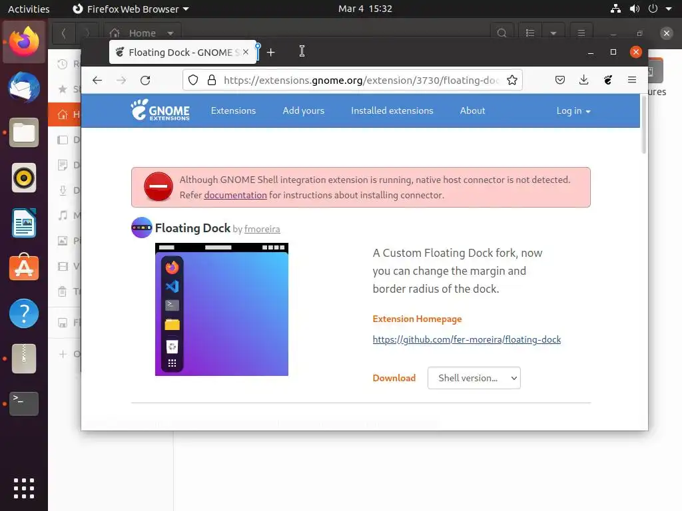Open hamburger menu in Files window

[581, 33]
